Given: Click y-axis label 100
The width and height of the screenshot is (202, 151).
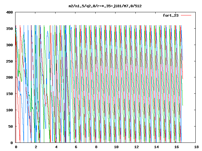Looking at the screenshot, I should click(x=9, y=110).
